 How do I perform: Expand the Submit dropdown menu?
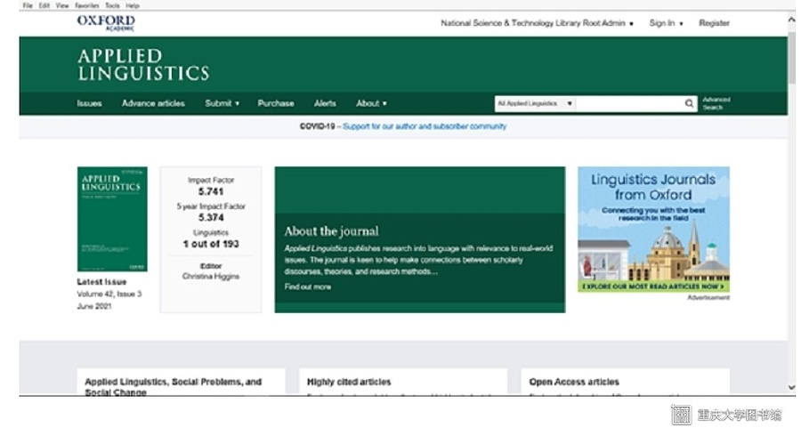pyautogui.click(x=222, y=103)
